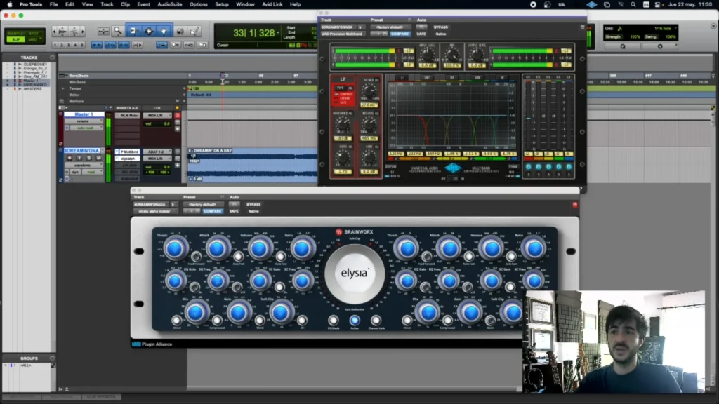This screenshot has width=719, height=404.
Task: Enable SLIP edit mode
Action: (x=15, y=40)
